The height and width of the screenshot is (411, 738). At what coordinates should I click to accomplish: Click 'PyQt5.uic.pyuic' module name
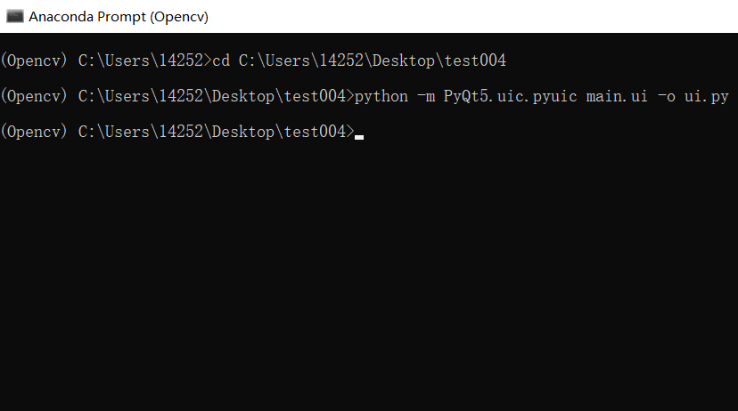510,97
